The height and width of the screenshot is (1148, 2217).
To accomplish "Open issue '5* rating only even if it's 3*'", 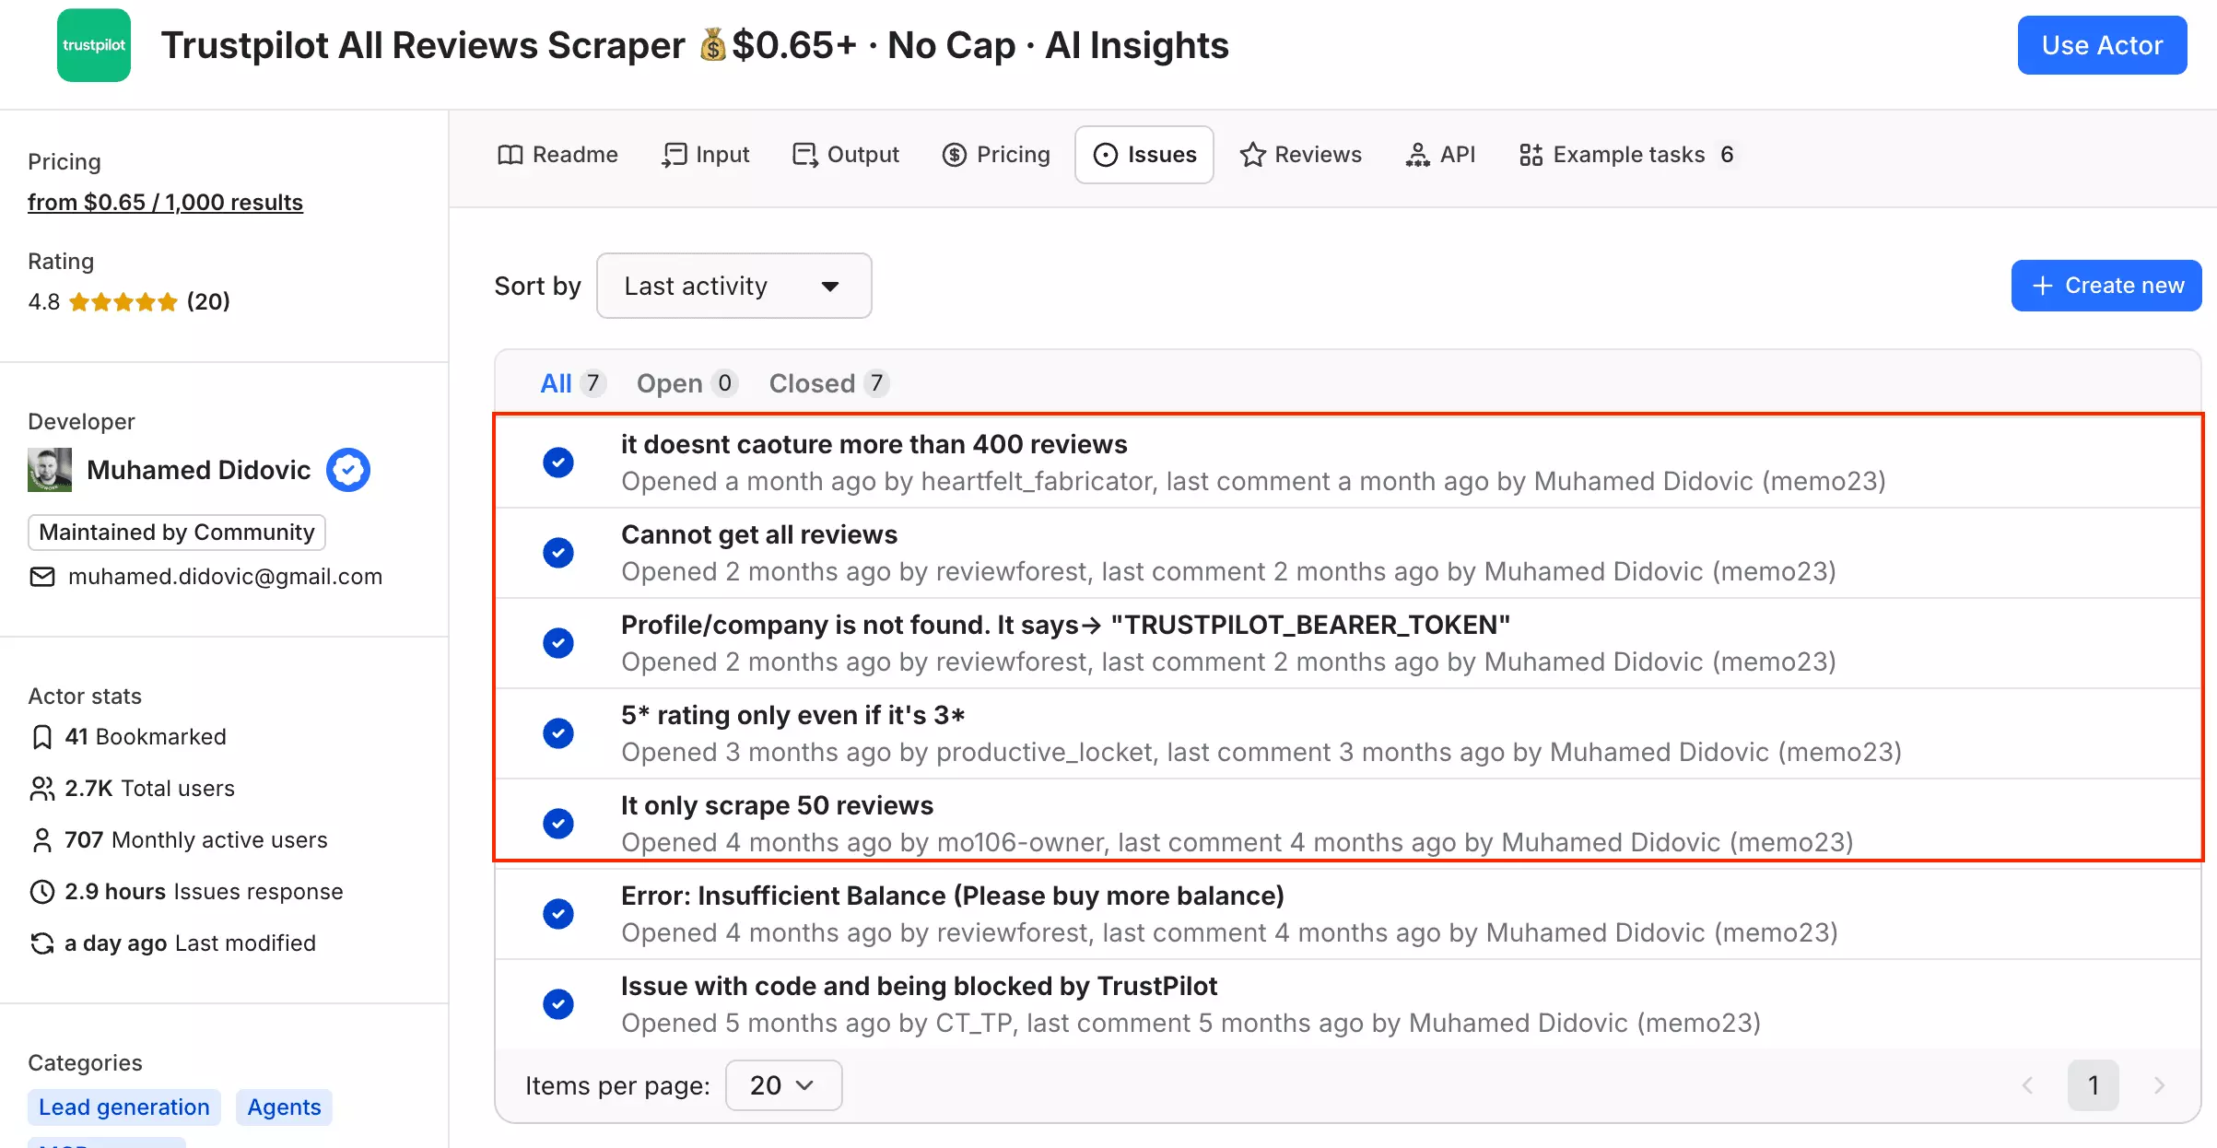I will [793, 715].
